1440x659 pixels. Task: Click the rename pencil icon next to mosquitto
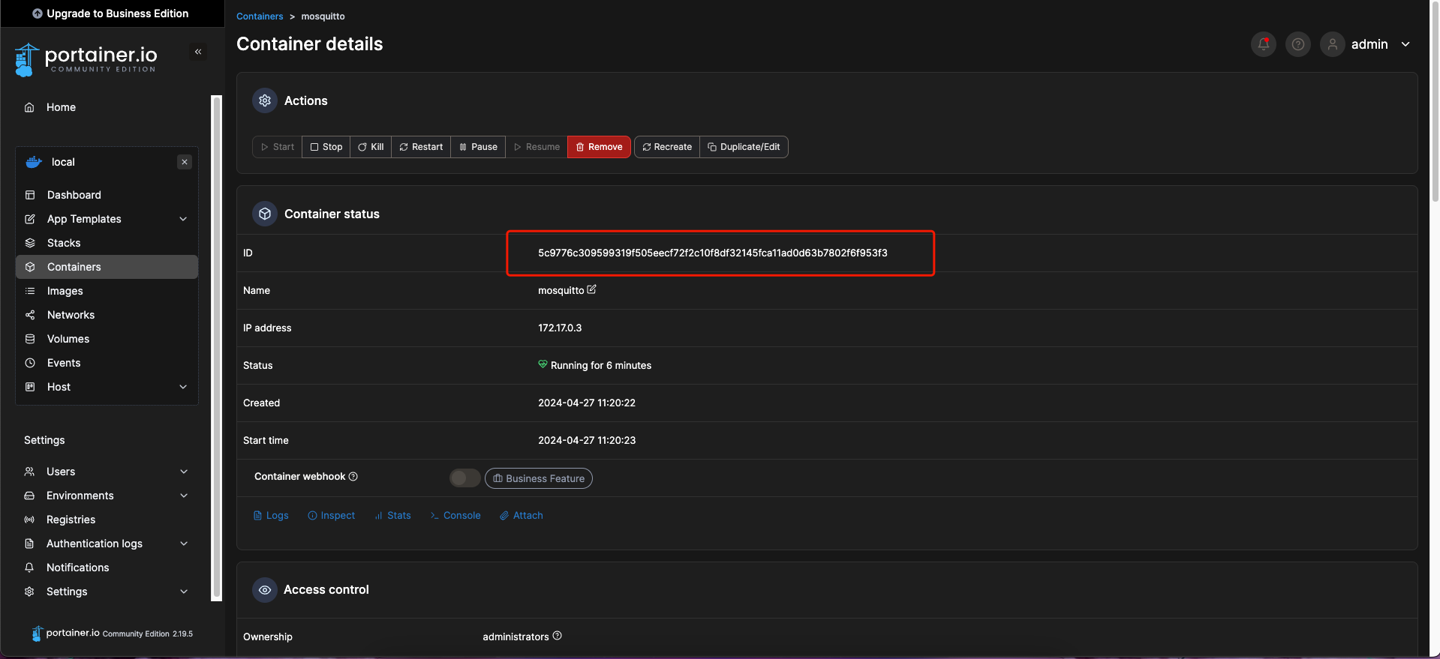tap(591, 289)
